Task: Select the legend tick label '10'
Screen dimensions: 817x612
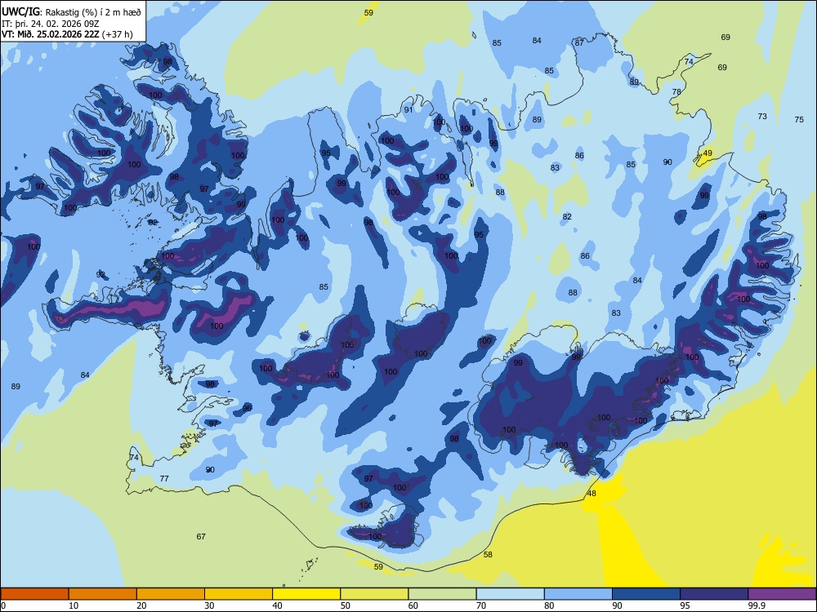Action: tap(74, 605)
